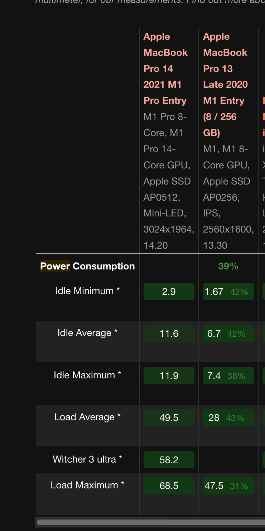Click the Idle Average row label
This screenshot has height=531, width=265.
pyautogui.click(x=87, y=333)
